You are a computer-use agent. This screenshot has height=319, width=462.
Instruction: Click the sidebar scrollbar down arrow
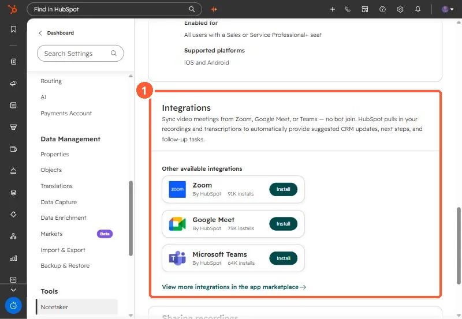click(131, 316)
